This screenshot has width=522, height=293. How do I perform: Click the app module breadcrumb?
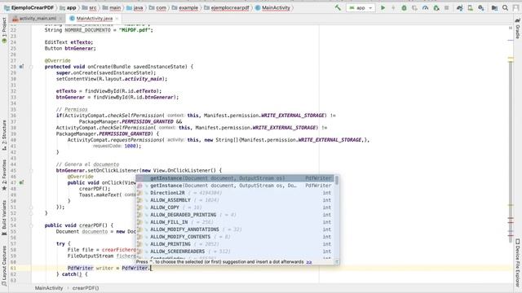68,7
